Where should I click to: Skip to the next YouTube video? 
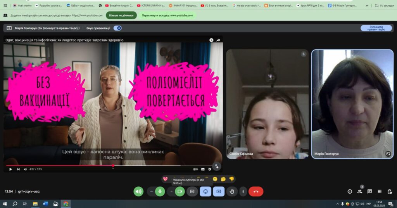(x=18, y=169)
